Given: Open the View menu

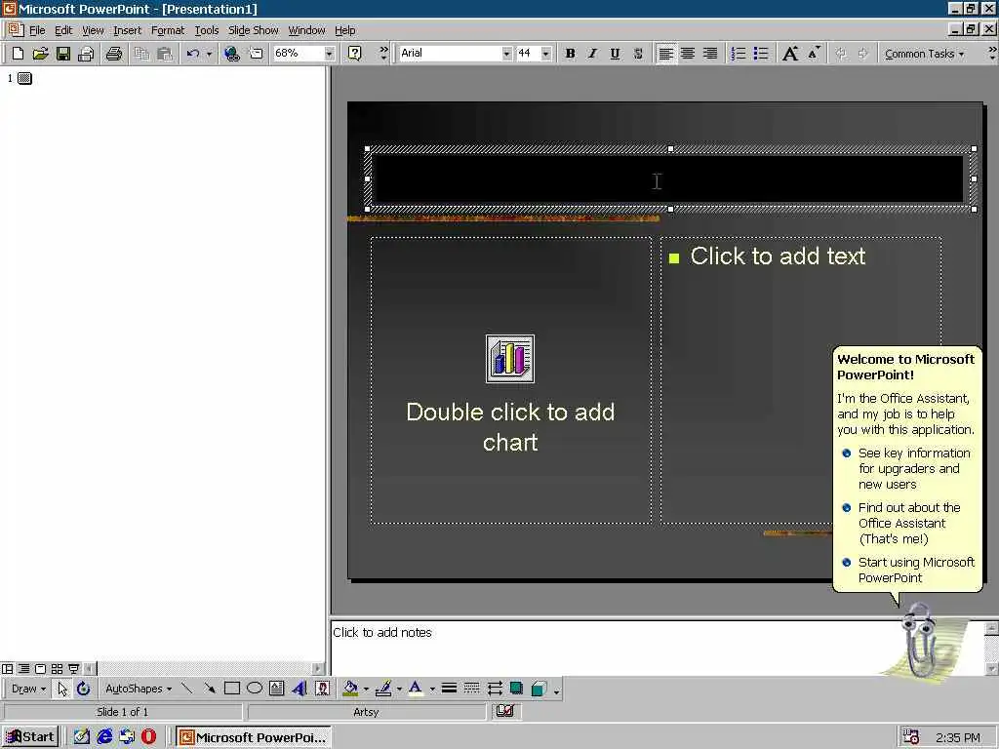Looking at the screenshot, I should coord(93,30).
